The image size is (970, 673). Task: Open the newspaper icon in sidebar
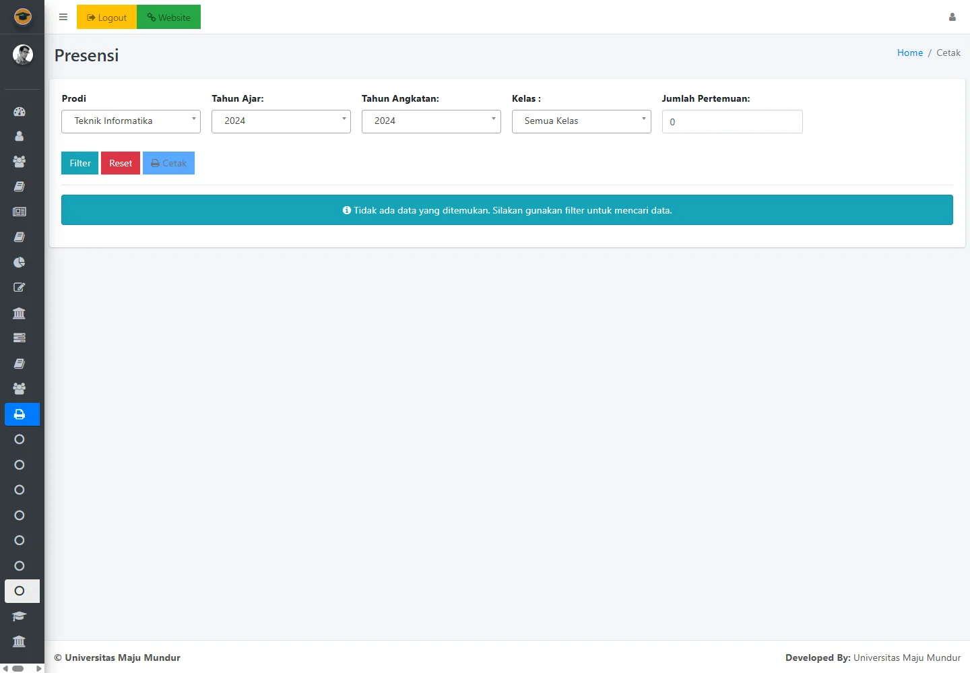20,212
